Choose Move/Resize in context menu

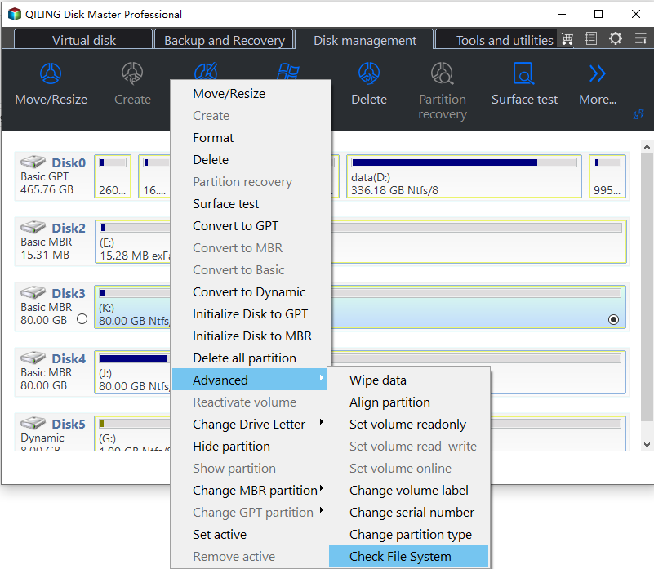(249, 93)
